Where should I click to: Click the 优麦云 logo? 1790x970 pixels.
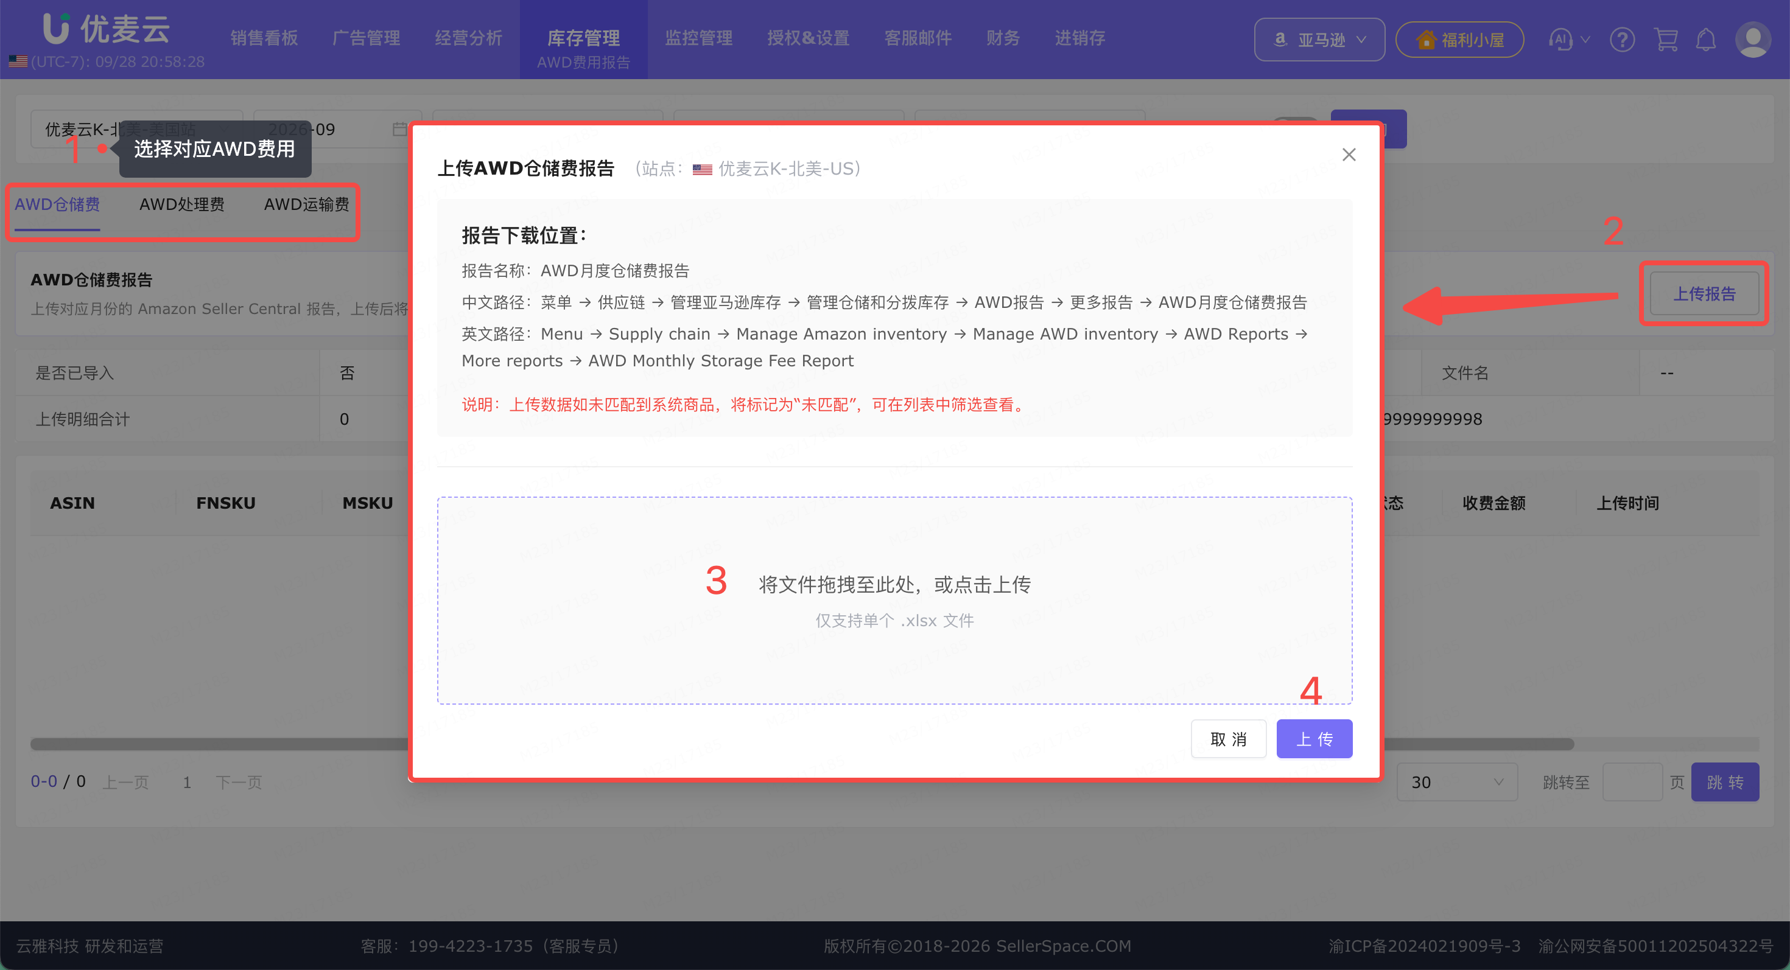coord(107,28)
